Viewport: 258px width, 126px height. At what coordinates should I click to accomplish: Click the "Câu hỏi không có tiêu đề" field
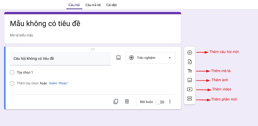pyautogui.click(x=60, y=58)
